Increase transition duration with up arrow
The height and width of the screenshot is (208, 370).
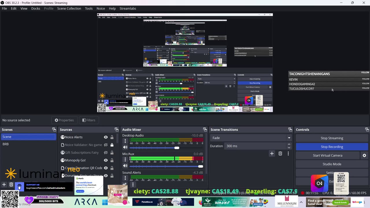coord(289,144)
